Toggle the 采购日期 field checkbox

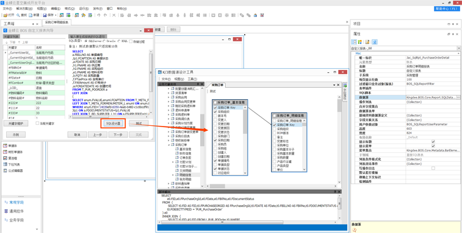[x=215, y=141]
